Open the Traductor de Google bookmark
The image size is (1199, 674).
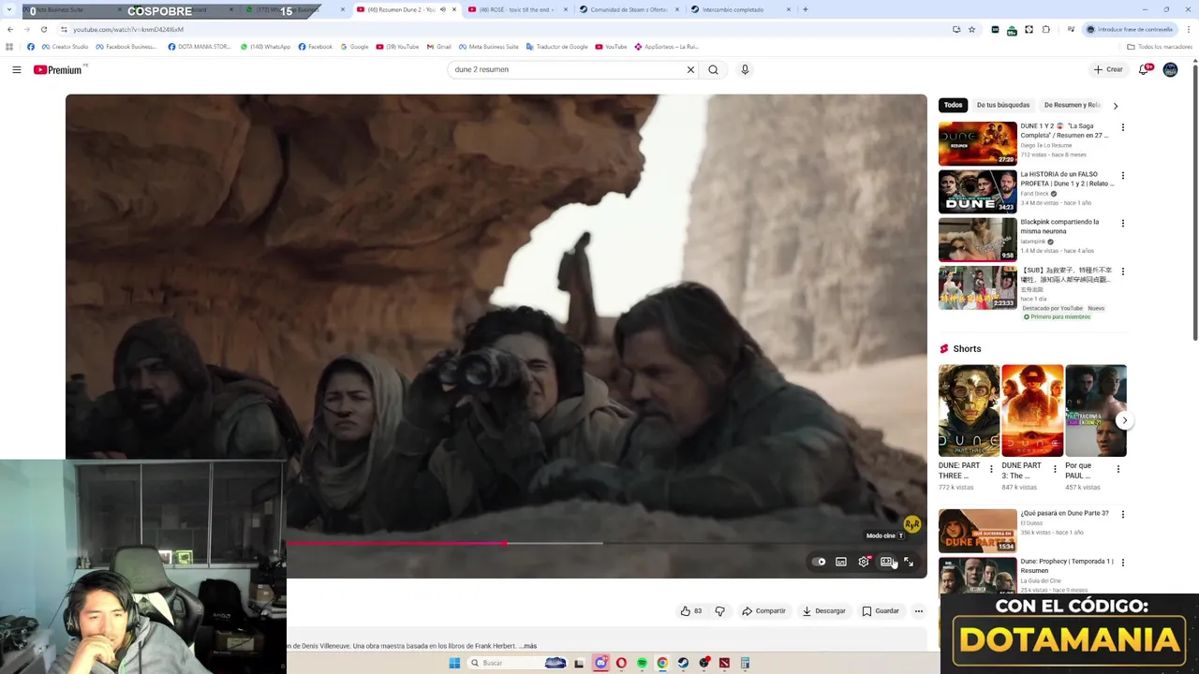pyautogui.click(x=557, y=47)
